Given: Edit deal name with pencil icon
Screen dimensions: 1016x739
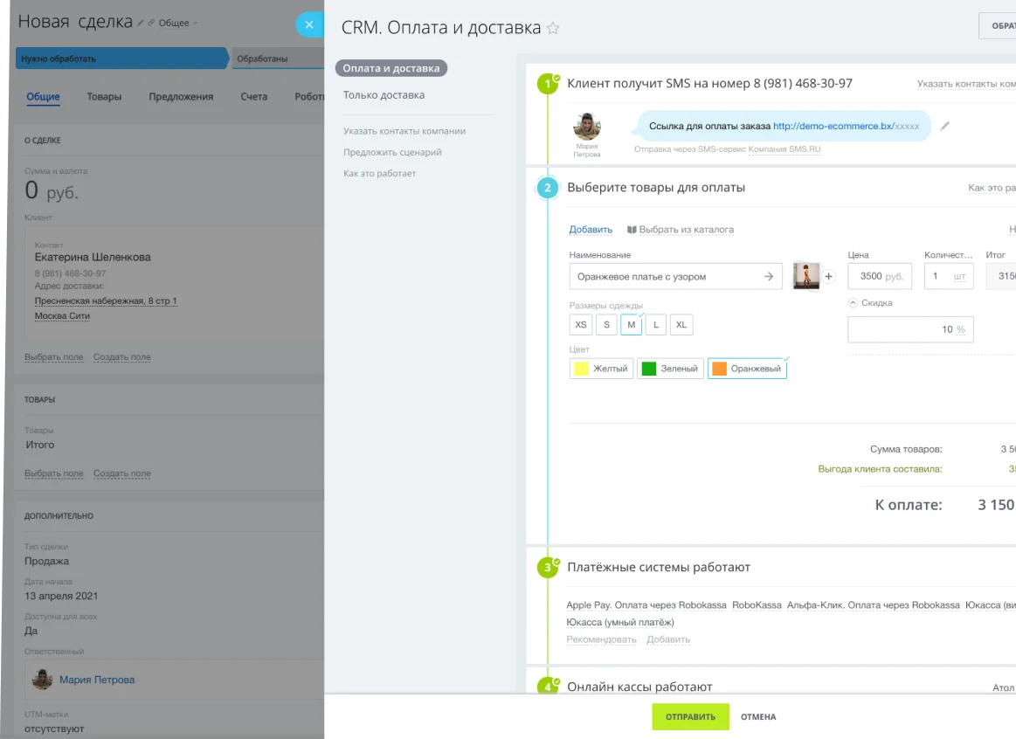Looking at the screenshot, I should (141, 24).
